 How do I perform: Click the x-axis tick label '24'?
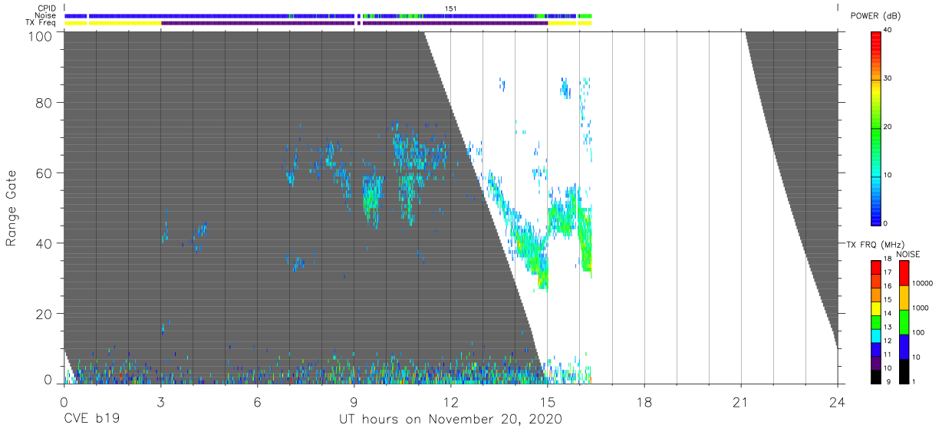pos(837,401)
